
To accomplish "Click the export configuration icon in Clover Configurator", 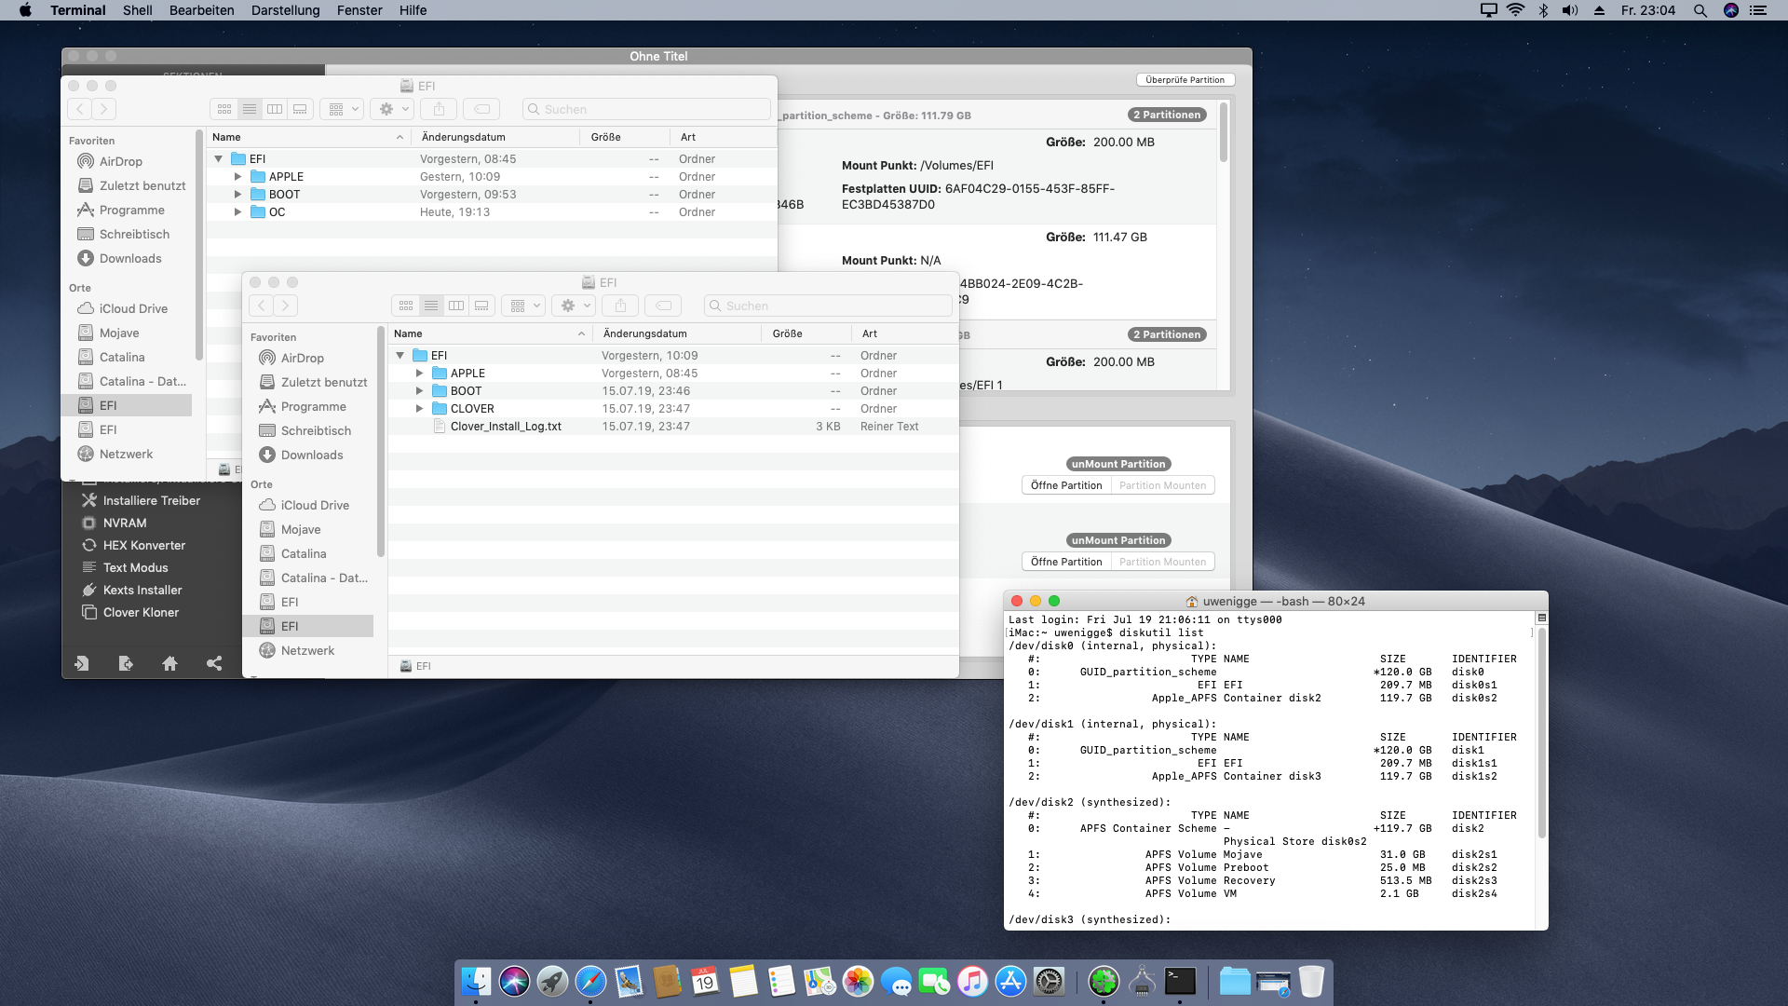I will pyautogui.click(x=126, y=663).
